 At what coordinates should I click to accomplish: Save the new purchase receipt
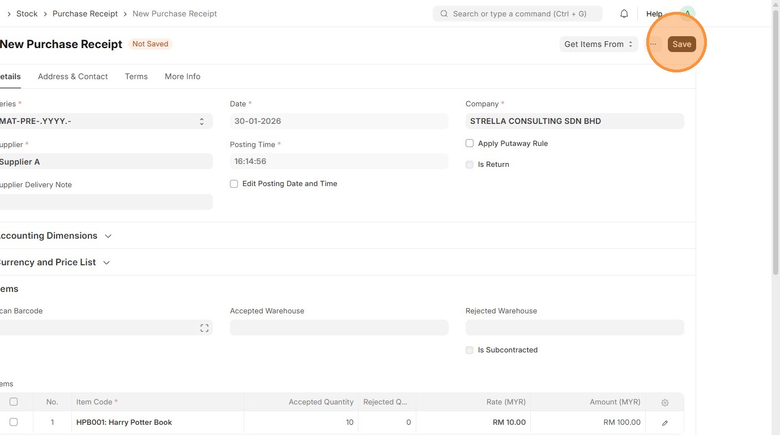[681, 44]
